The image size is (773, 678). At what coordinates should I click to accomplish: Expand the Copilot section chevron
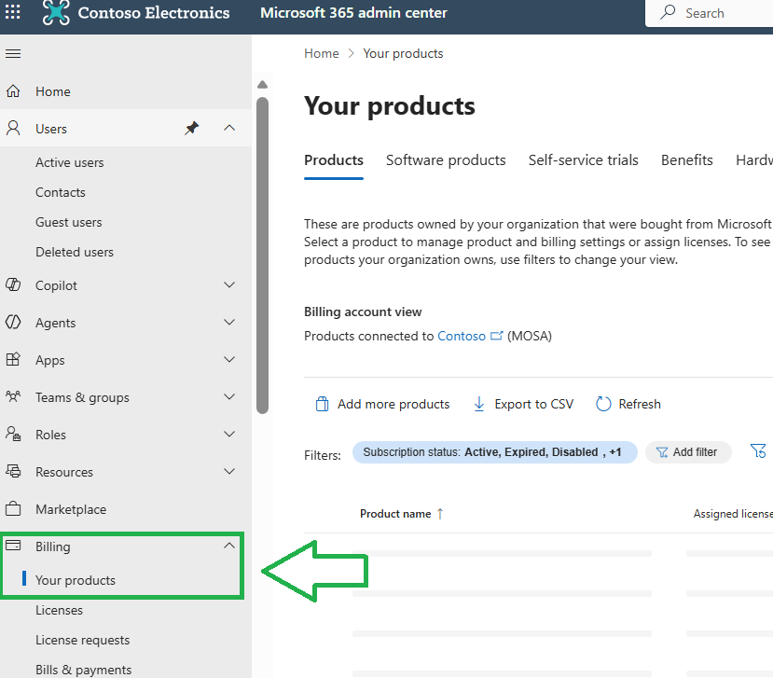pyautogui.click(x=229, y=285)
